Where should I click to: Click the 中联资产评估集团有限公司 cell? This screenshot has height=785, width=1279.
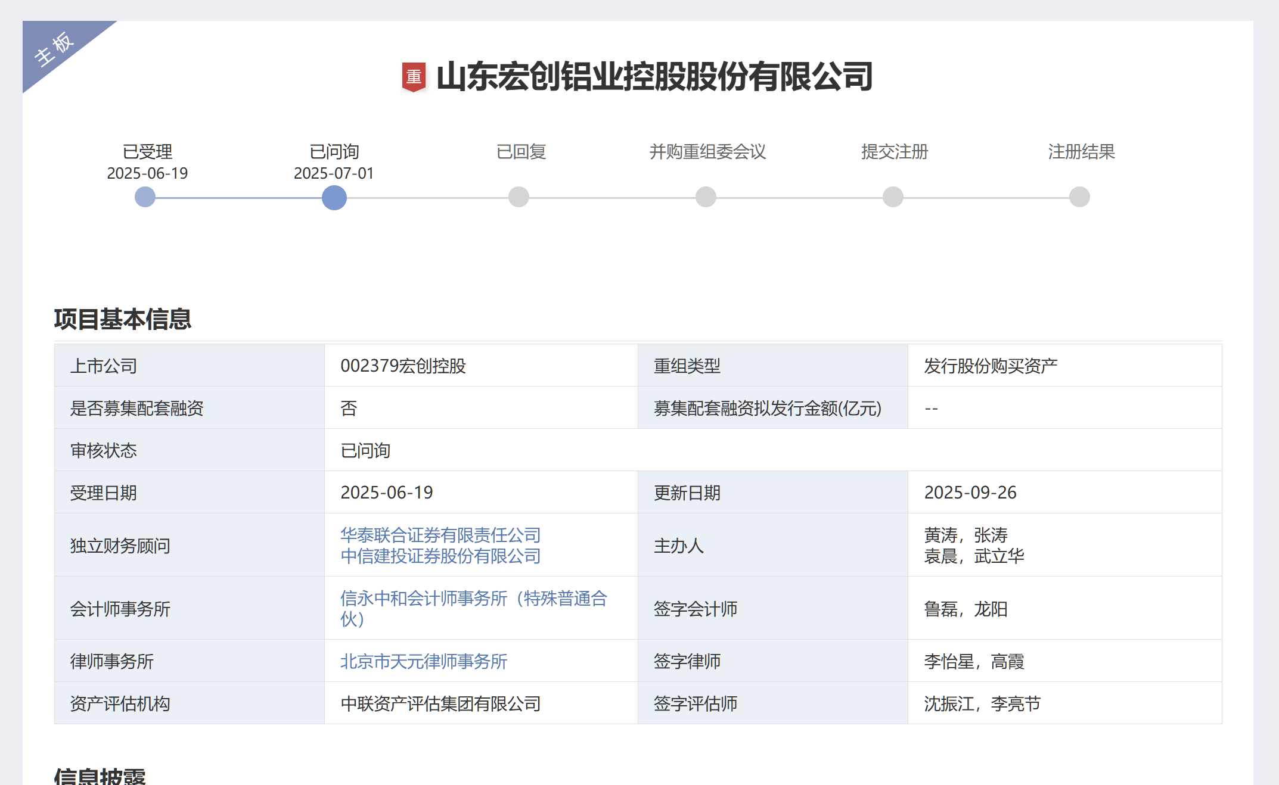pyautogui.click(x=440, y=703)
